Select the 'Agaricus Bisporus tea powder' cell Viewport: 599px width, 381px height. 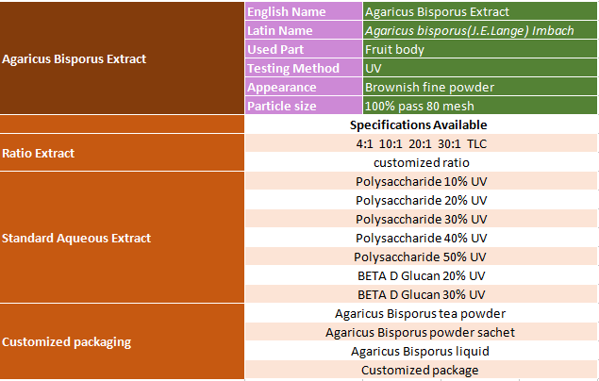point(421,313)
